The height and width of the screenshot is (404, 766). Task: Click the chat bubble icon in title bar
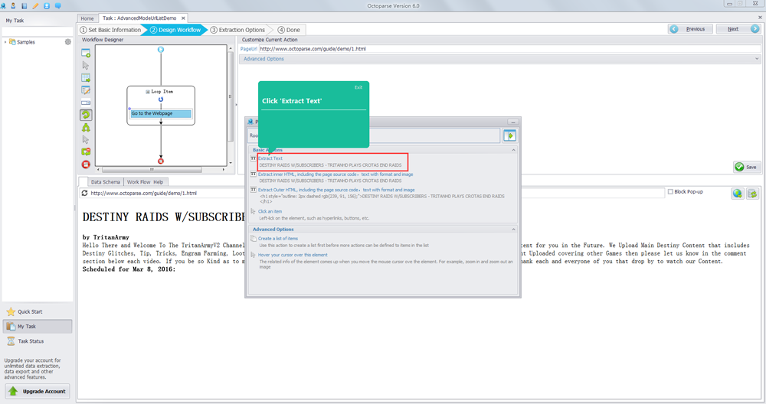tap(57, 5)
